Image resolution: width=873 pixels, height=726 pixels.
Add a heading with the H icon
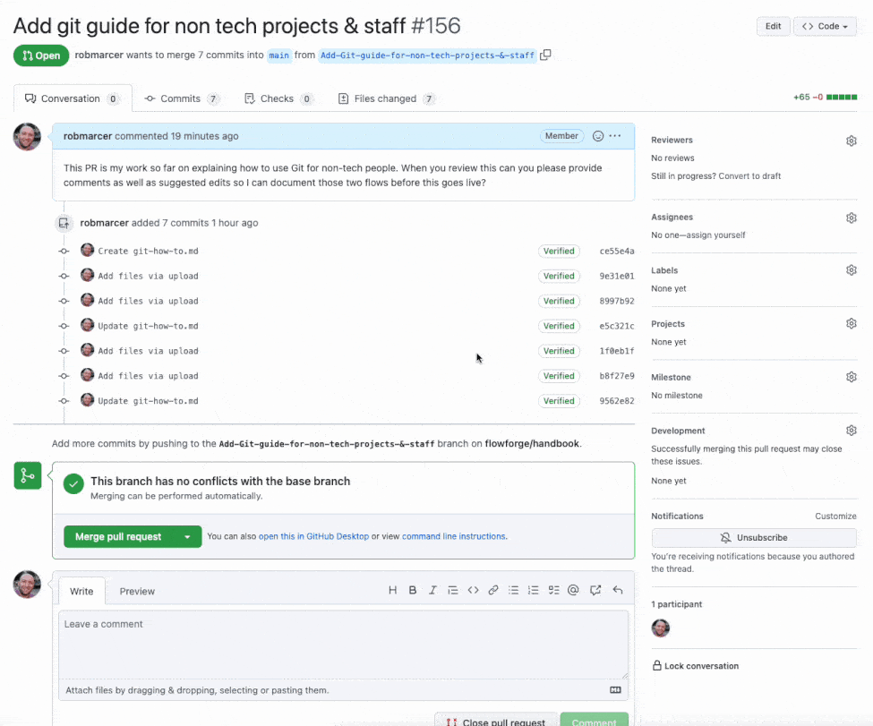pos(392,590)
